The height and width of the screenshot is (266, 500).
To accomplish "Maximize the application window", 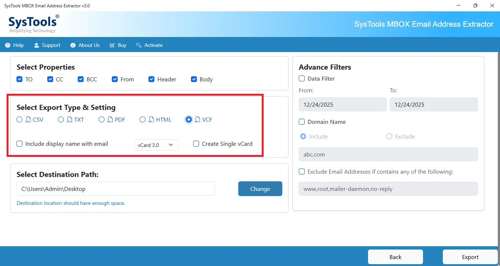I will click(x=475, y=5).
